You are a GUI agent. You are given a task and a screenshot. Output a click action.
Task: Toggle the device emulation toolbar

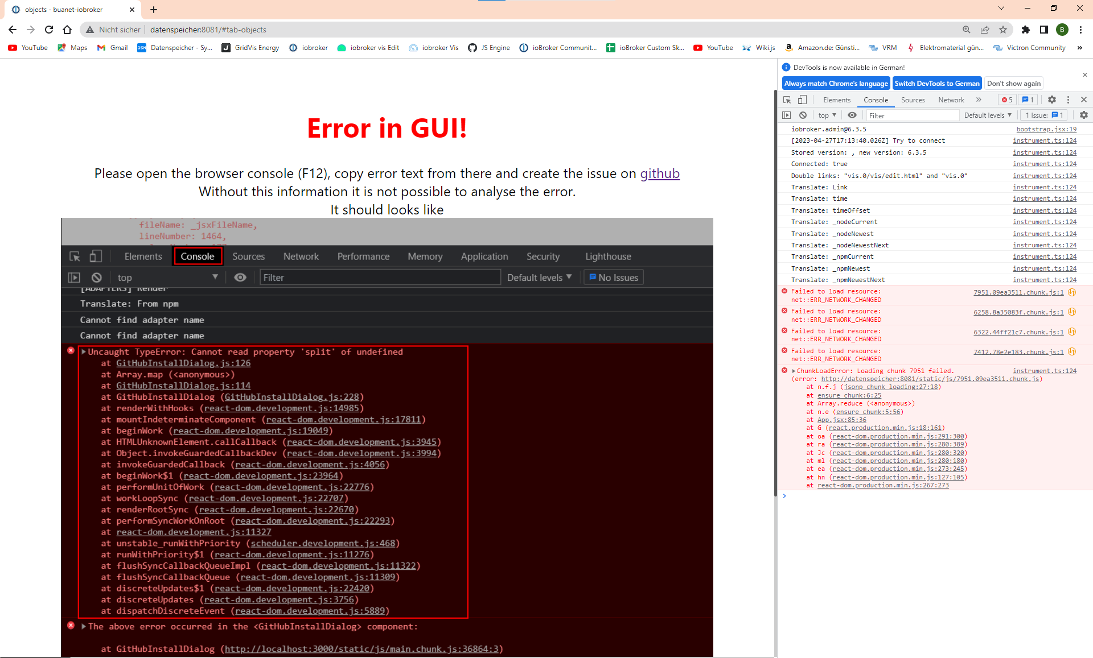(803, 100)
